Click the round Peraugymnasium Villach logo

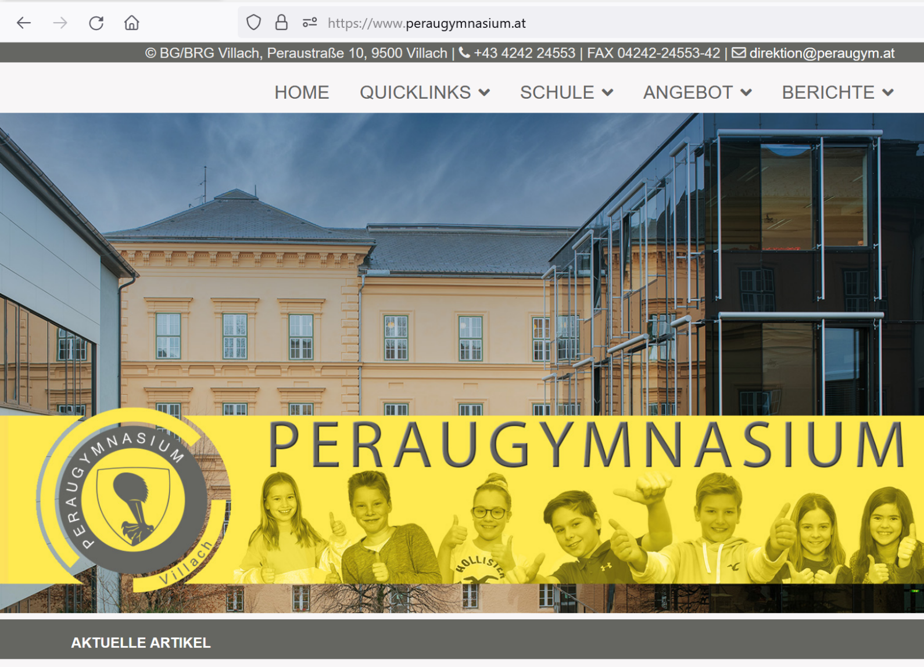pyautogui.click(x=133, y=500)
